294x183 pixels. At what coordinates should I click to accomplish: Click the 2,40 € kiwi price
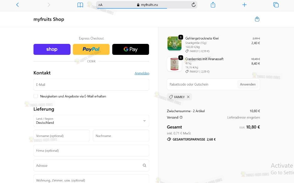(x=255, y=43)
